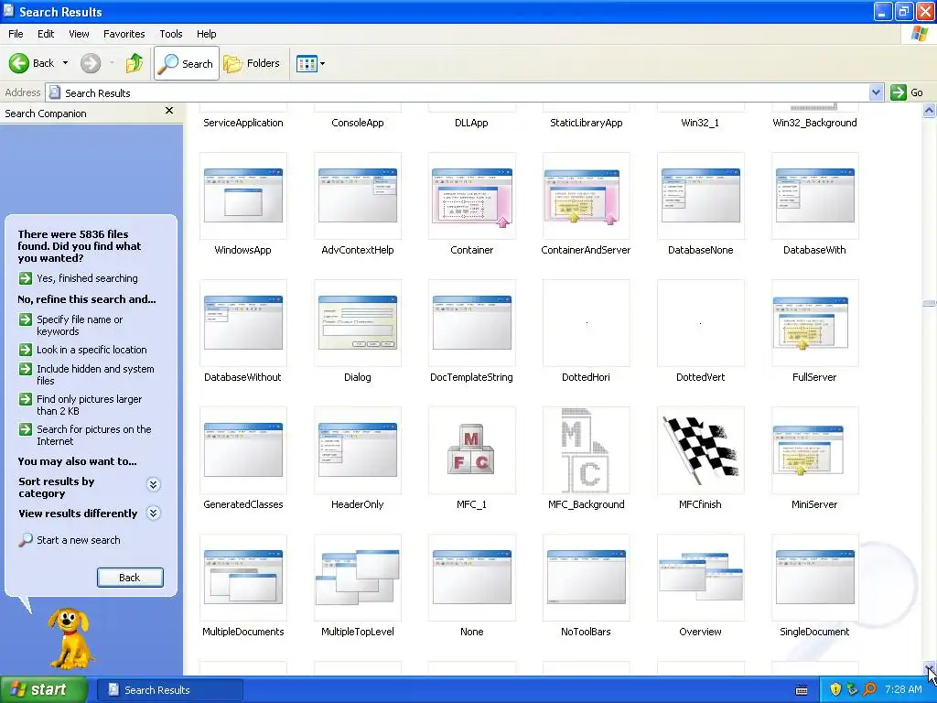Select the Container thumbnail
937x703 pixels.
(x=471, y=196)
